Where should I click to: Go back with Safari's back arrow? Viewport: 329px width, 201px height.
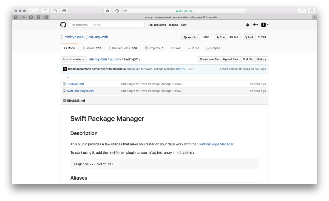[x=31, y=11]
